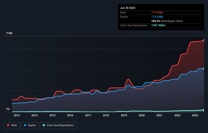Click the blue Equity legend dot

25,125
